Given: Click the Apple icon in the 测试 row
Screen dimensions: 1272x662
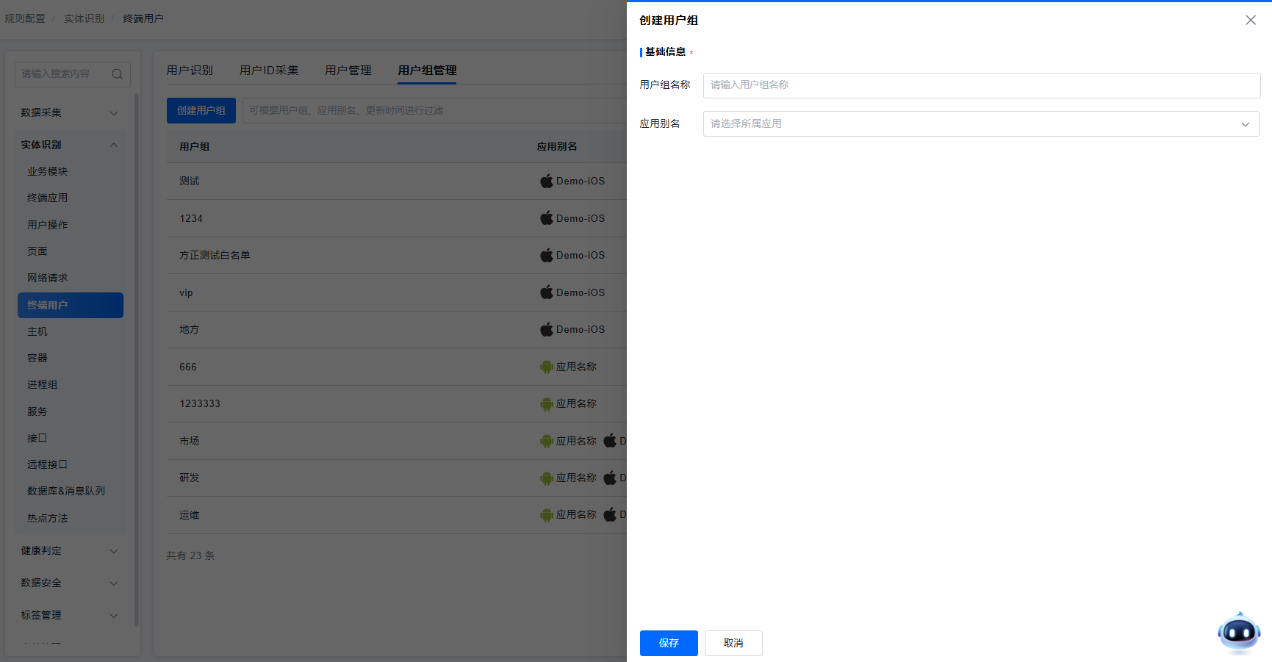Looking at the screenshot, I should click(x=546, y=181).
